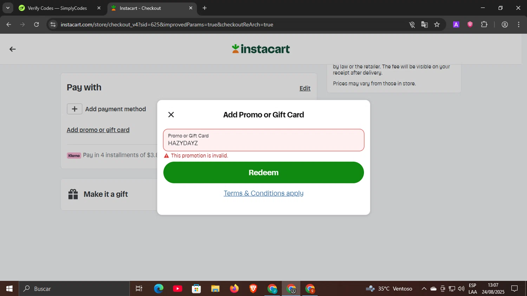Close the Instacart - Checkout tab
Viewport: 527px width, 296px height.
click(191, 8)
